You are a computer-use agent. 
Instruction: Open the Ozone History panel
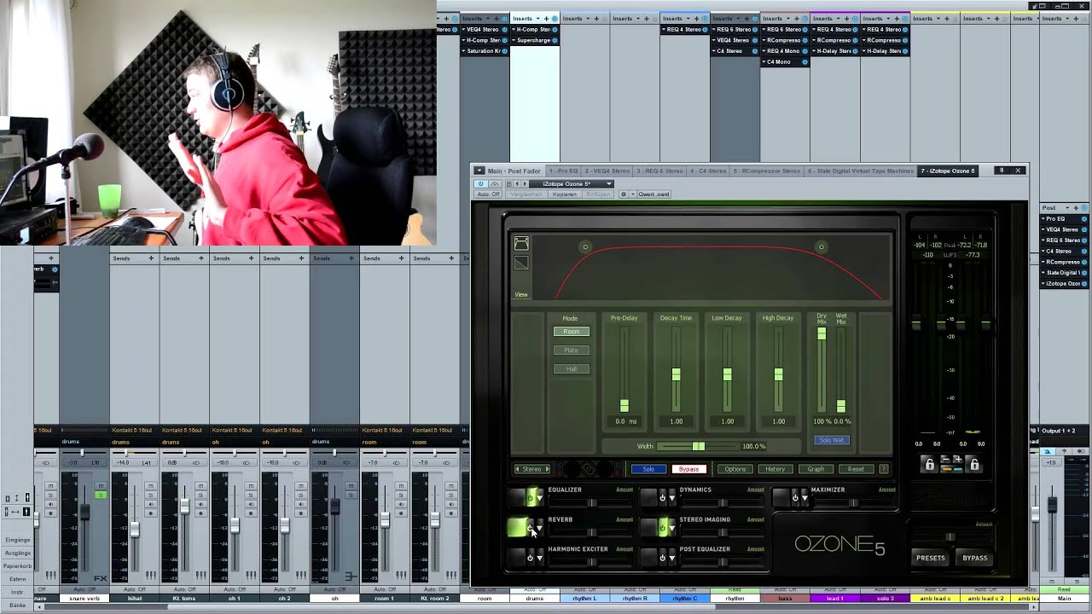(x=775, y=469)
